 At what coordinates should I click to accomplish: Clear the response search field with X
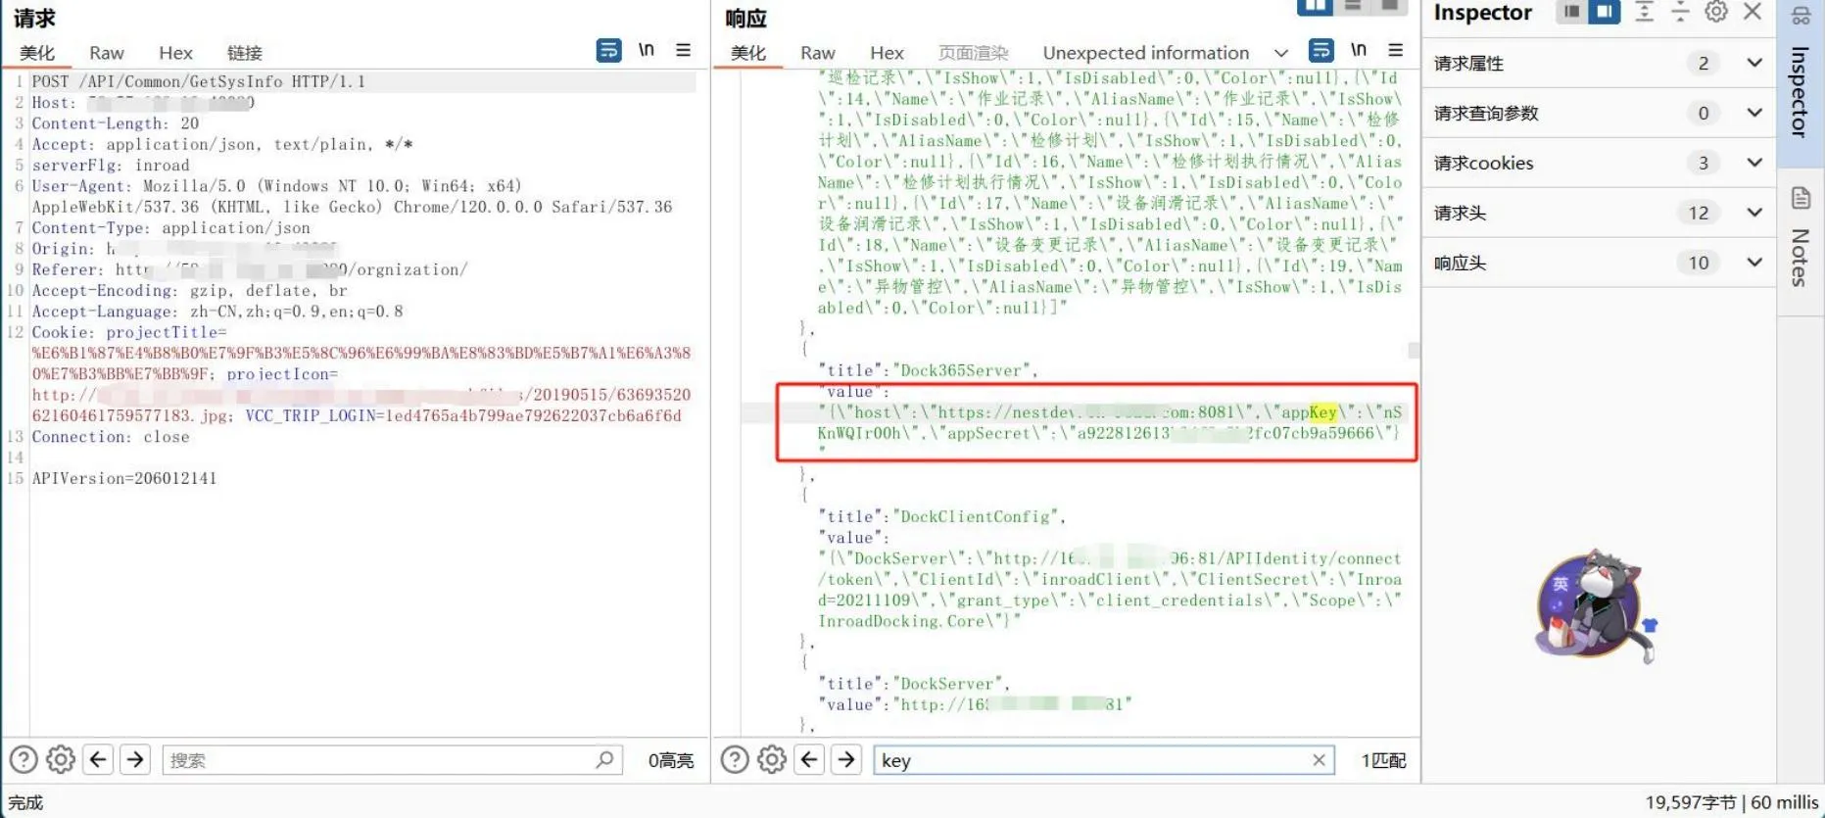[1319, 759]
